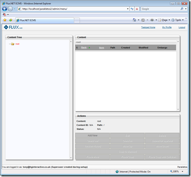Screen dimensions: 191x177
Task: Click the green sort direction arrow
Action: [x=89, y=47]
